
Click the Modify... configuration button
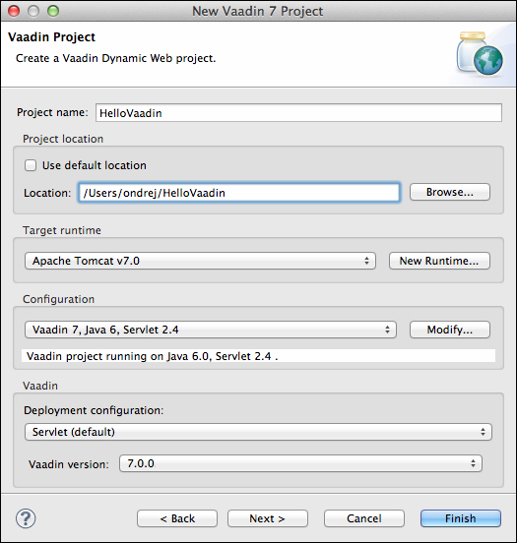[x=450, y=330]
